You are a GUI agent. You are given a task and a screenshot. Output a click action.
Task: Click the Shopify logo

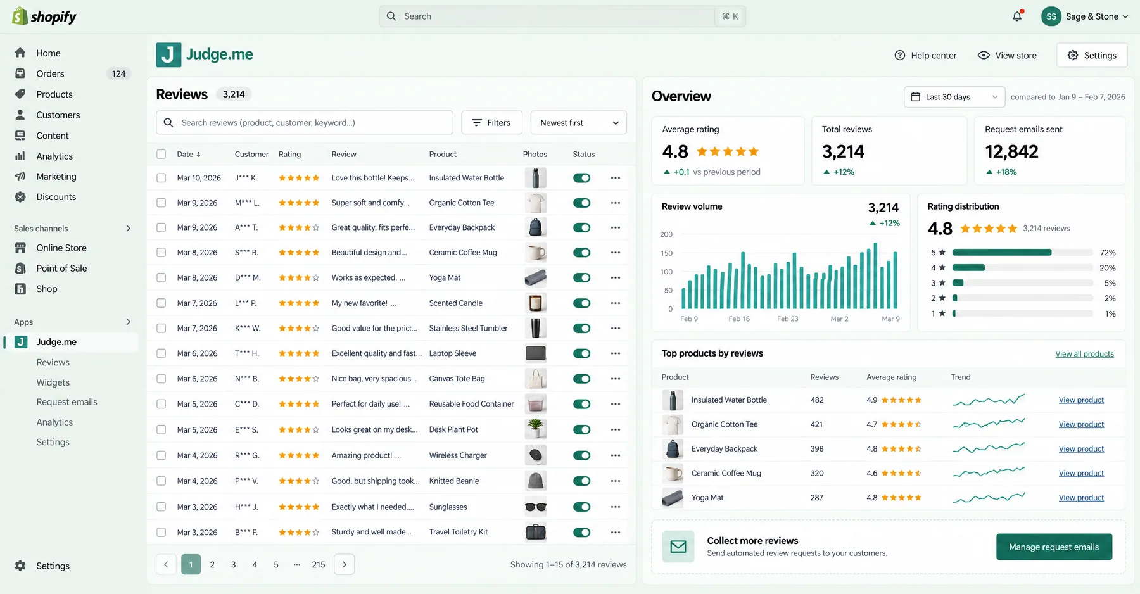click(44, 16)
